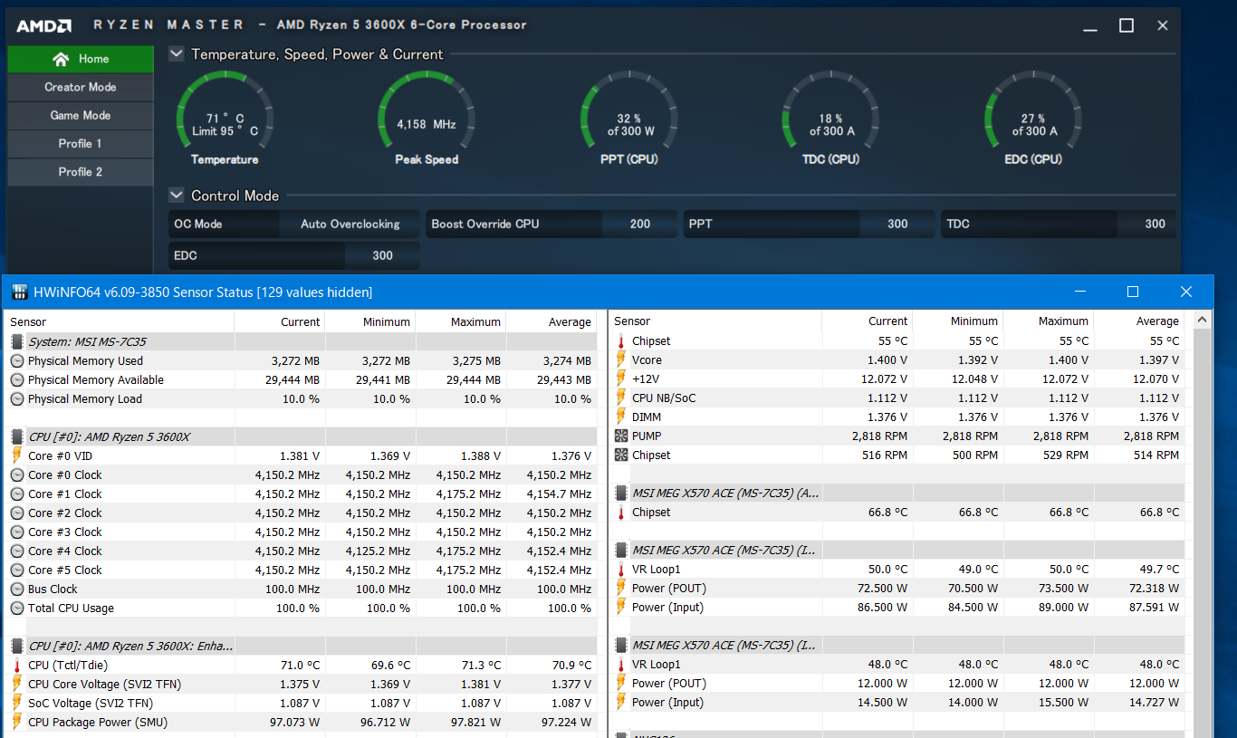Viewport: 1237px width, 738px height.
Task: Select Profile 2 in Ryzen Master sidebar
Action: [x=81, y=171]
